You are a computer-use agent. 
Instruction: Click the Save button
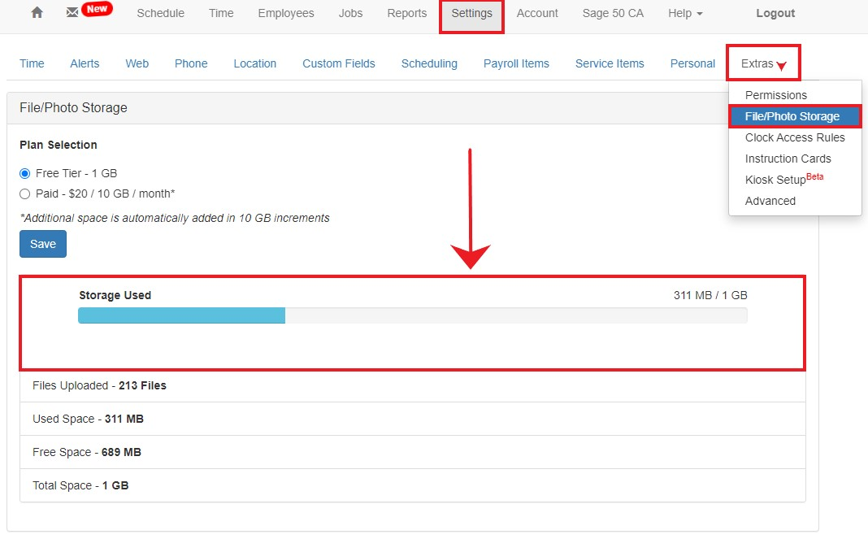(43, 244)
